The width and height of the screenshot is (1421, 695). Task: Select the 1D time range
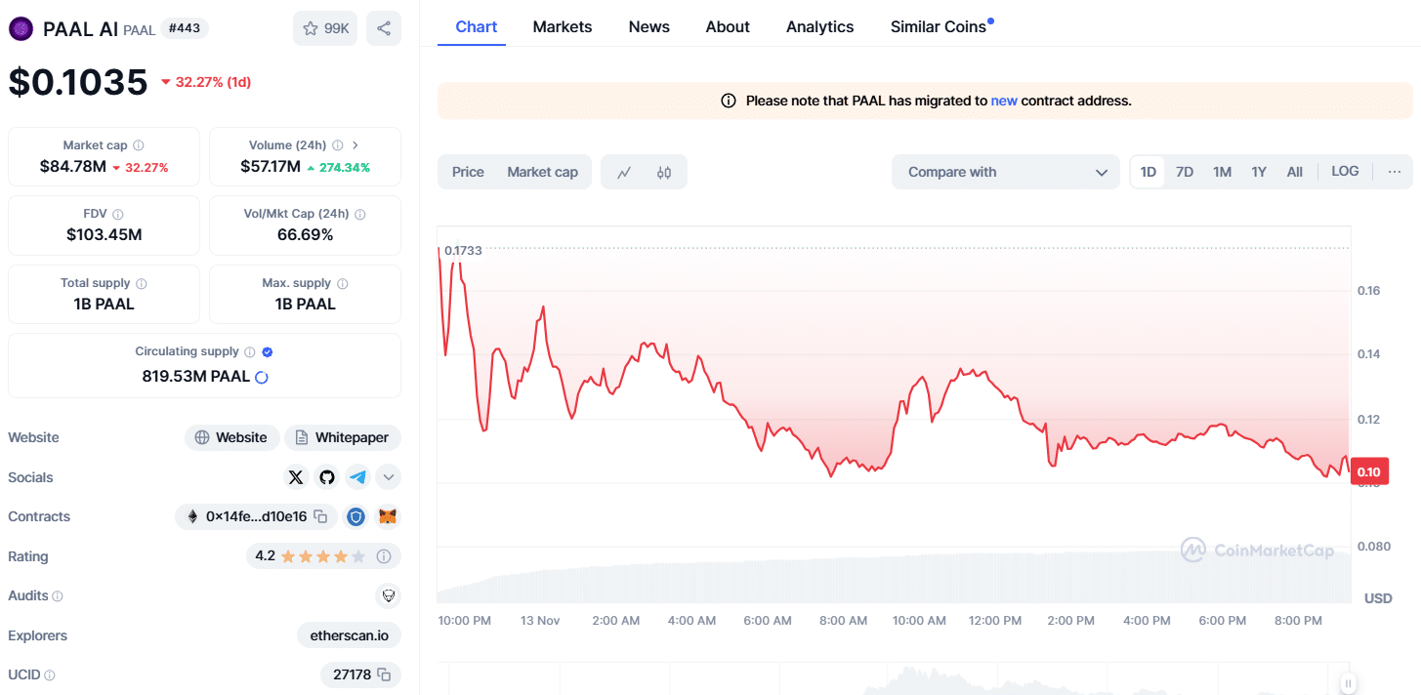[1149, 172]
